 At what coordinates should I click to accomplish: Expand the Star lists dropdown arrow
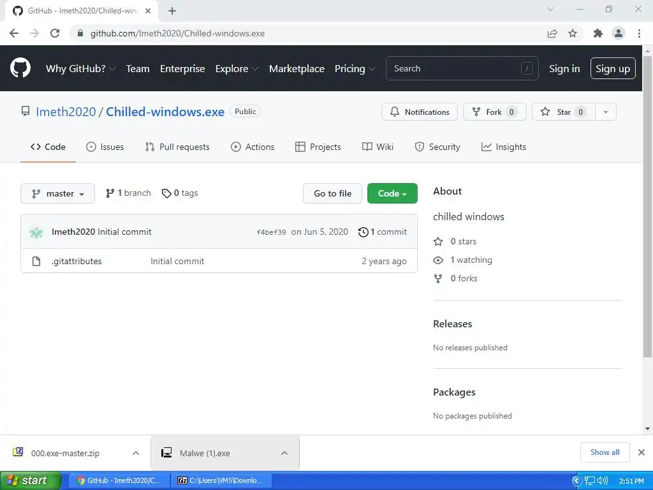point(606,112)
